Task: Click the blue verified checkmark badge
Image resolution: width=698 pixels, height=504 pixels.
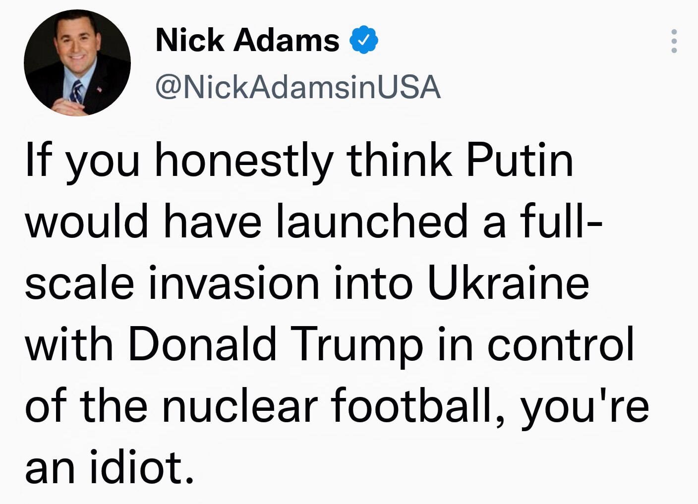Action: point(364,40)
